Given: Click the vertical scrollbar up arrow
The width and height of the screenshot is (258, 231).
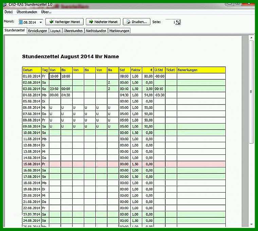Looking at the screenshot, I should [251, 38].
